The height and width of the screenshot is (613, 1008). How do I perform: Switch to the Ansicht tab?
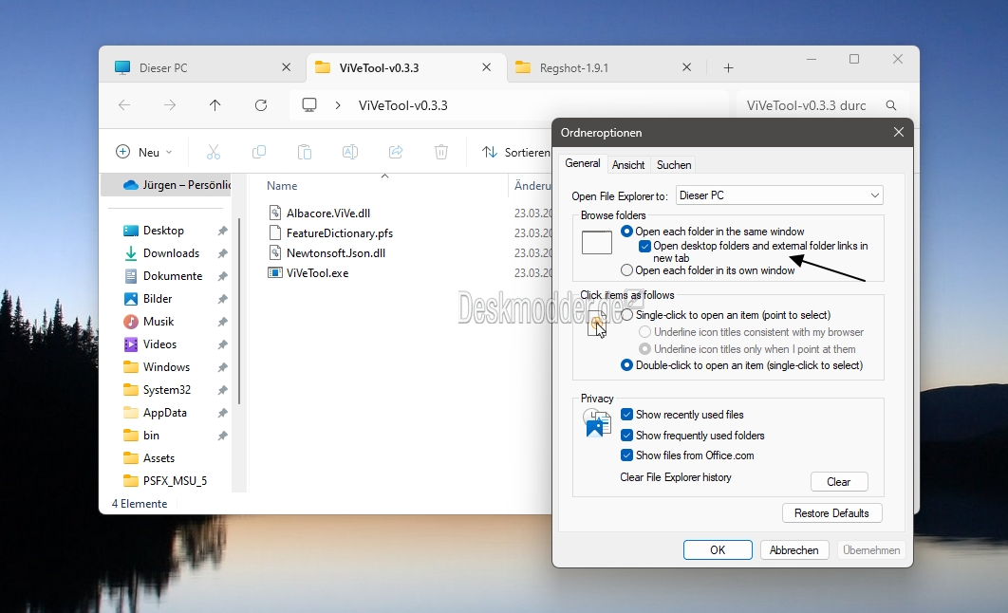[628, 165]
